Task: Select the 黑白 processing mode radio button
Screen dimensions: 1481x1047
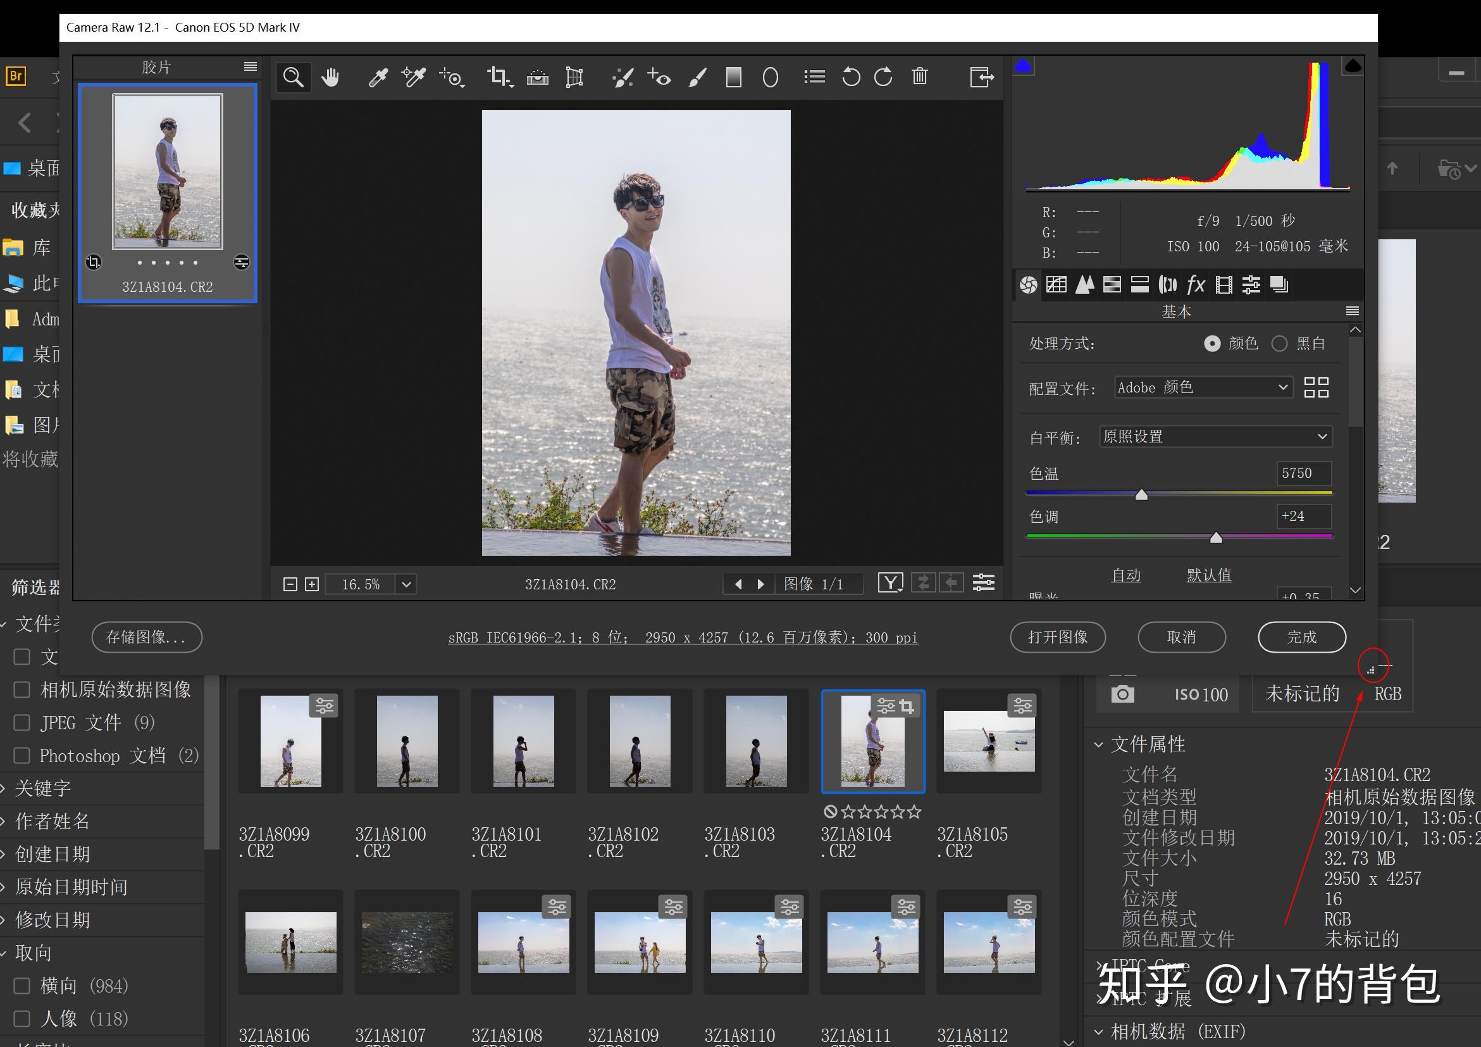Action: (1280, 343)
